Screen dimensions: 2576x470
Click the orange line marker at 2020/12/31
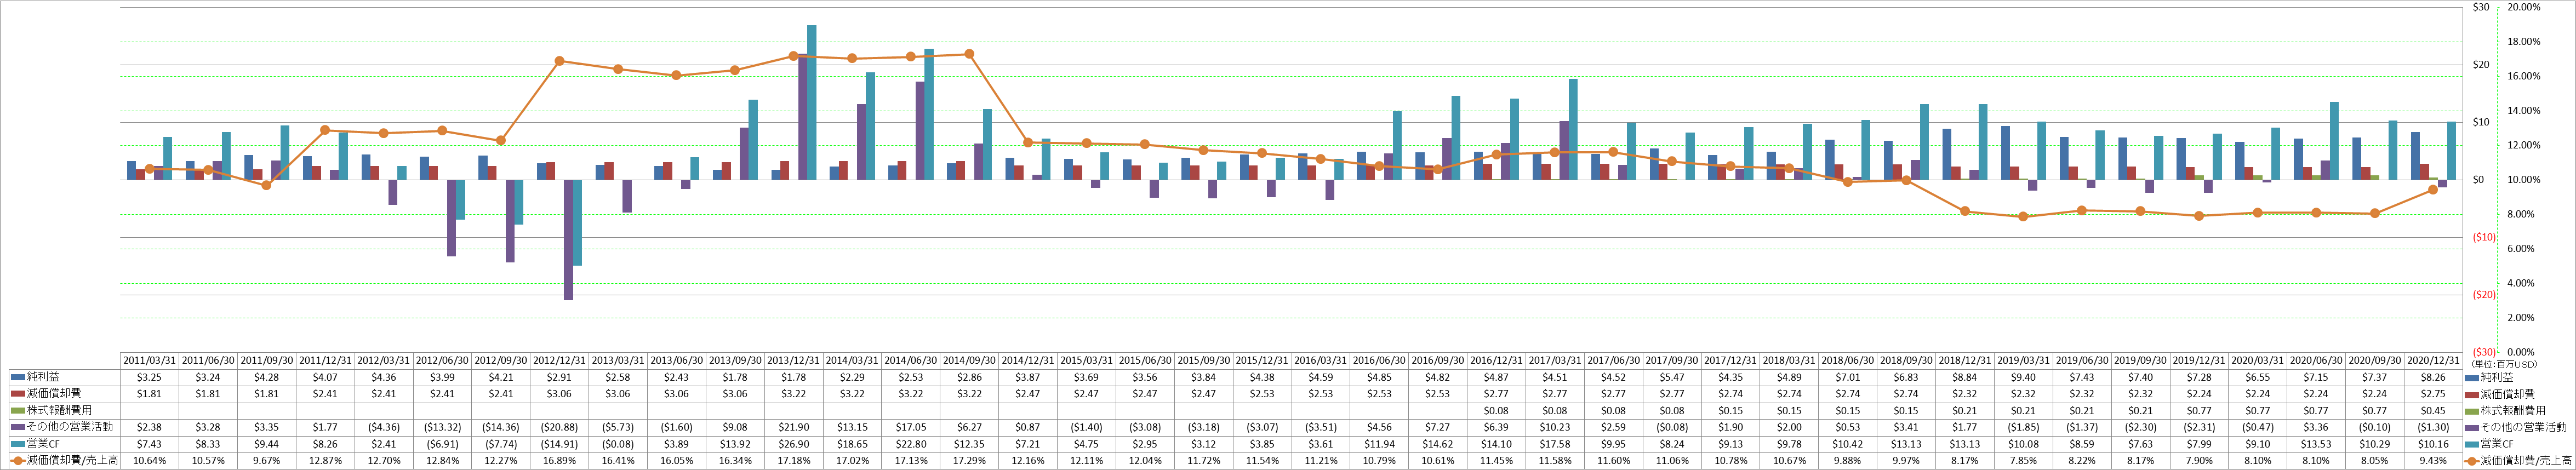[x=2433, y=189]
